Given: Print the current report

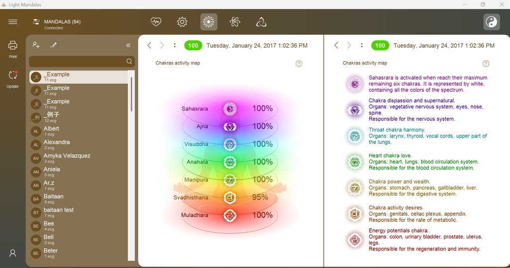Looking at the screenshot, I should click(x=12, y=49).
